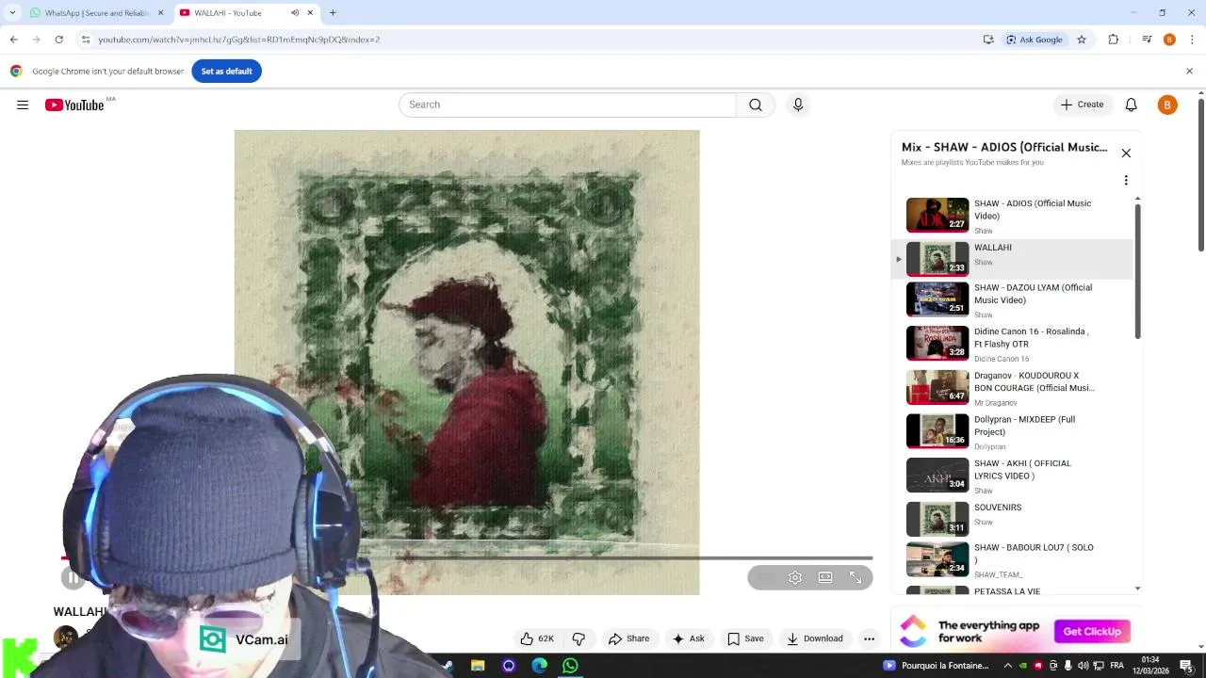Screen dimensions: 1206x678
Task: Play SHAW - DAZOU LYAM video
Action: pos(1013,299)
